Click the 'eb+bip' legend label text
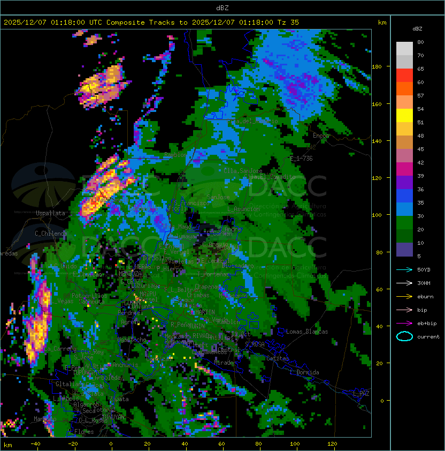This screenshot has width=445, height=451. point(427,324)
